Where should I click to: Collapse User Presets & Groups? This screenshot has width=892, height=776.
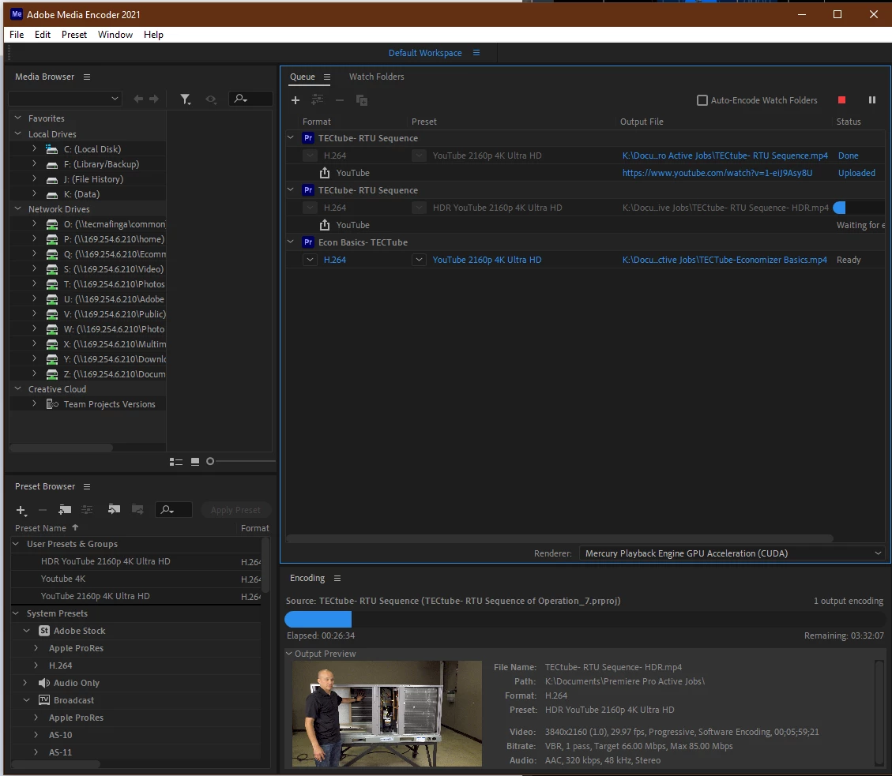16,543
